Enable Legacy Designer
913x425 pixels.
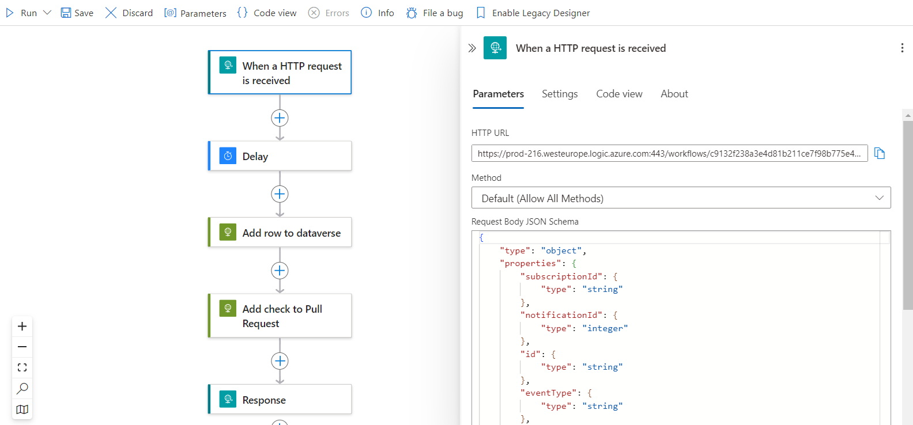click(533, 13)
